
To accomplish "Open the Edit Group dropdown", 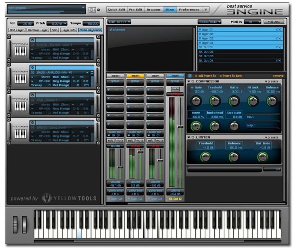I will pyautogui.click(x=119, y=22).
